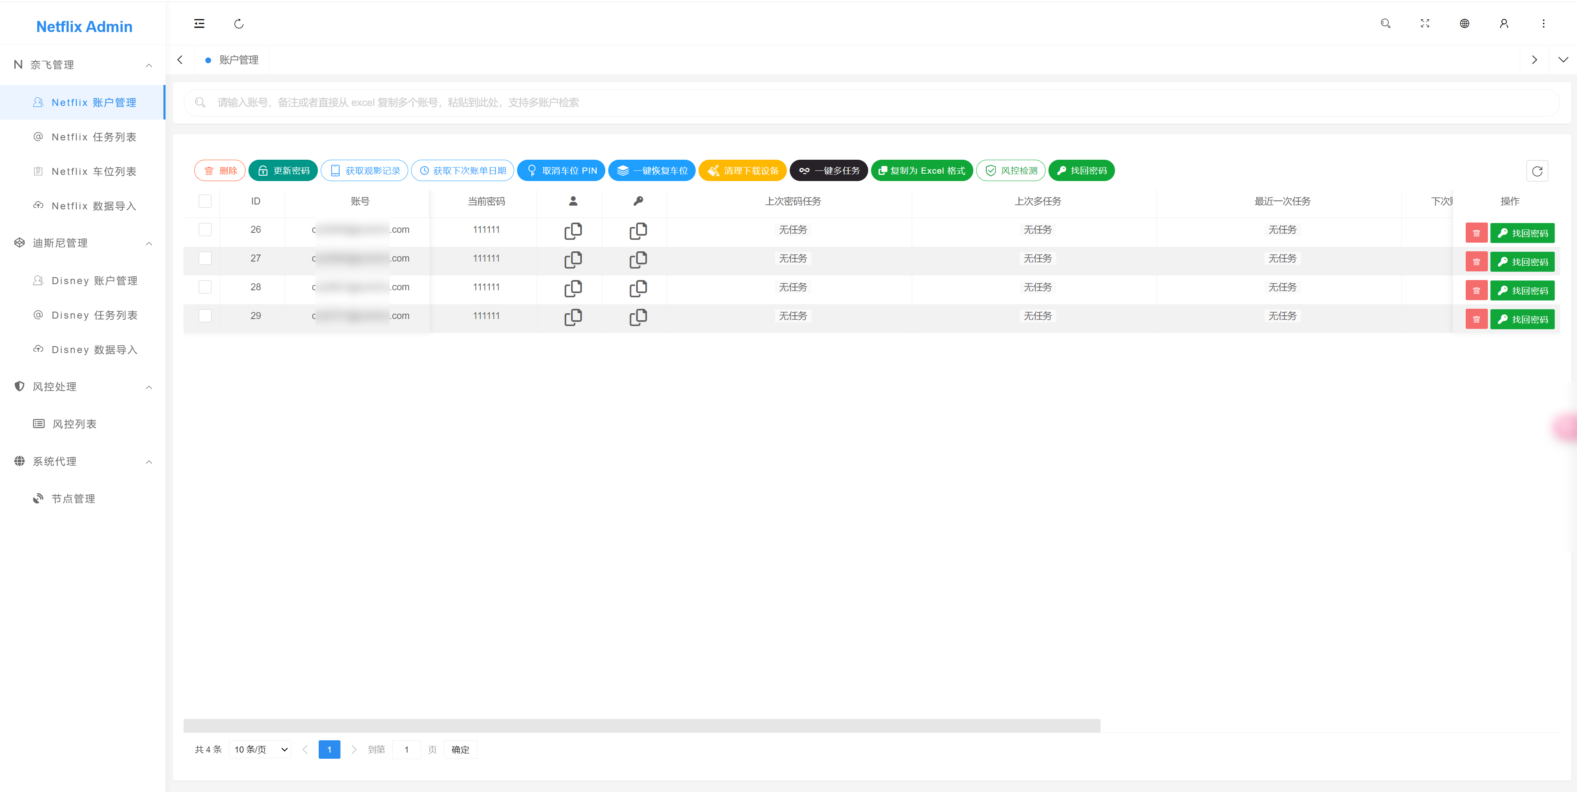Select the 账户管理 page tab
The width and height of the screenshot is (1577, 792).
232,60
